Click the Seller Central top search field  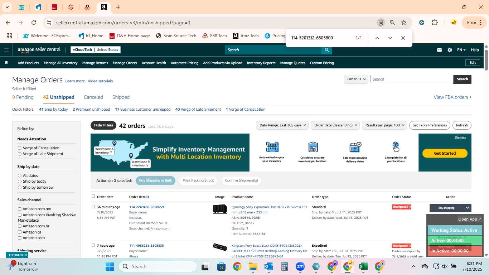pos(273,50)
